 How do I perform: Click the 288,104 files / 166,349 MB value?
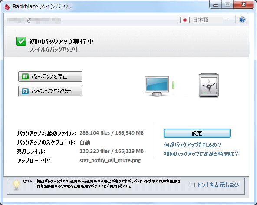click(112, 133)
